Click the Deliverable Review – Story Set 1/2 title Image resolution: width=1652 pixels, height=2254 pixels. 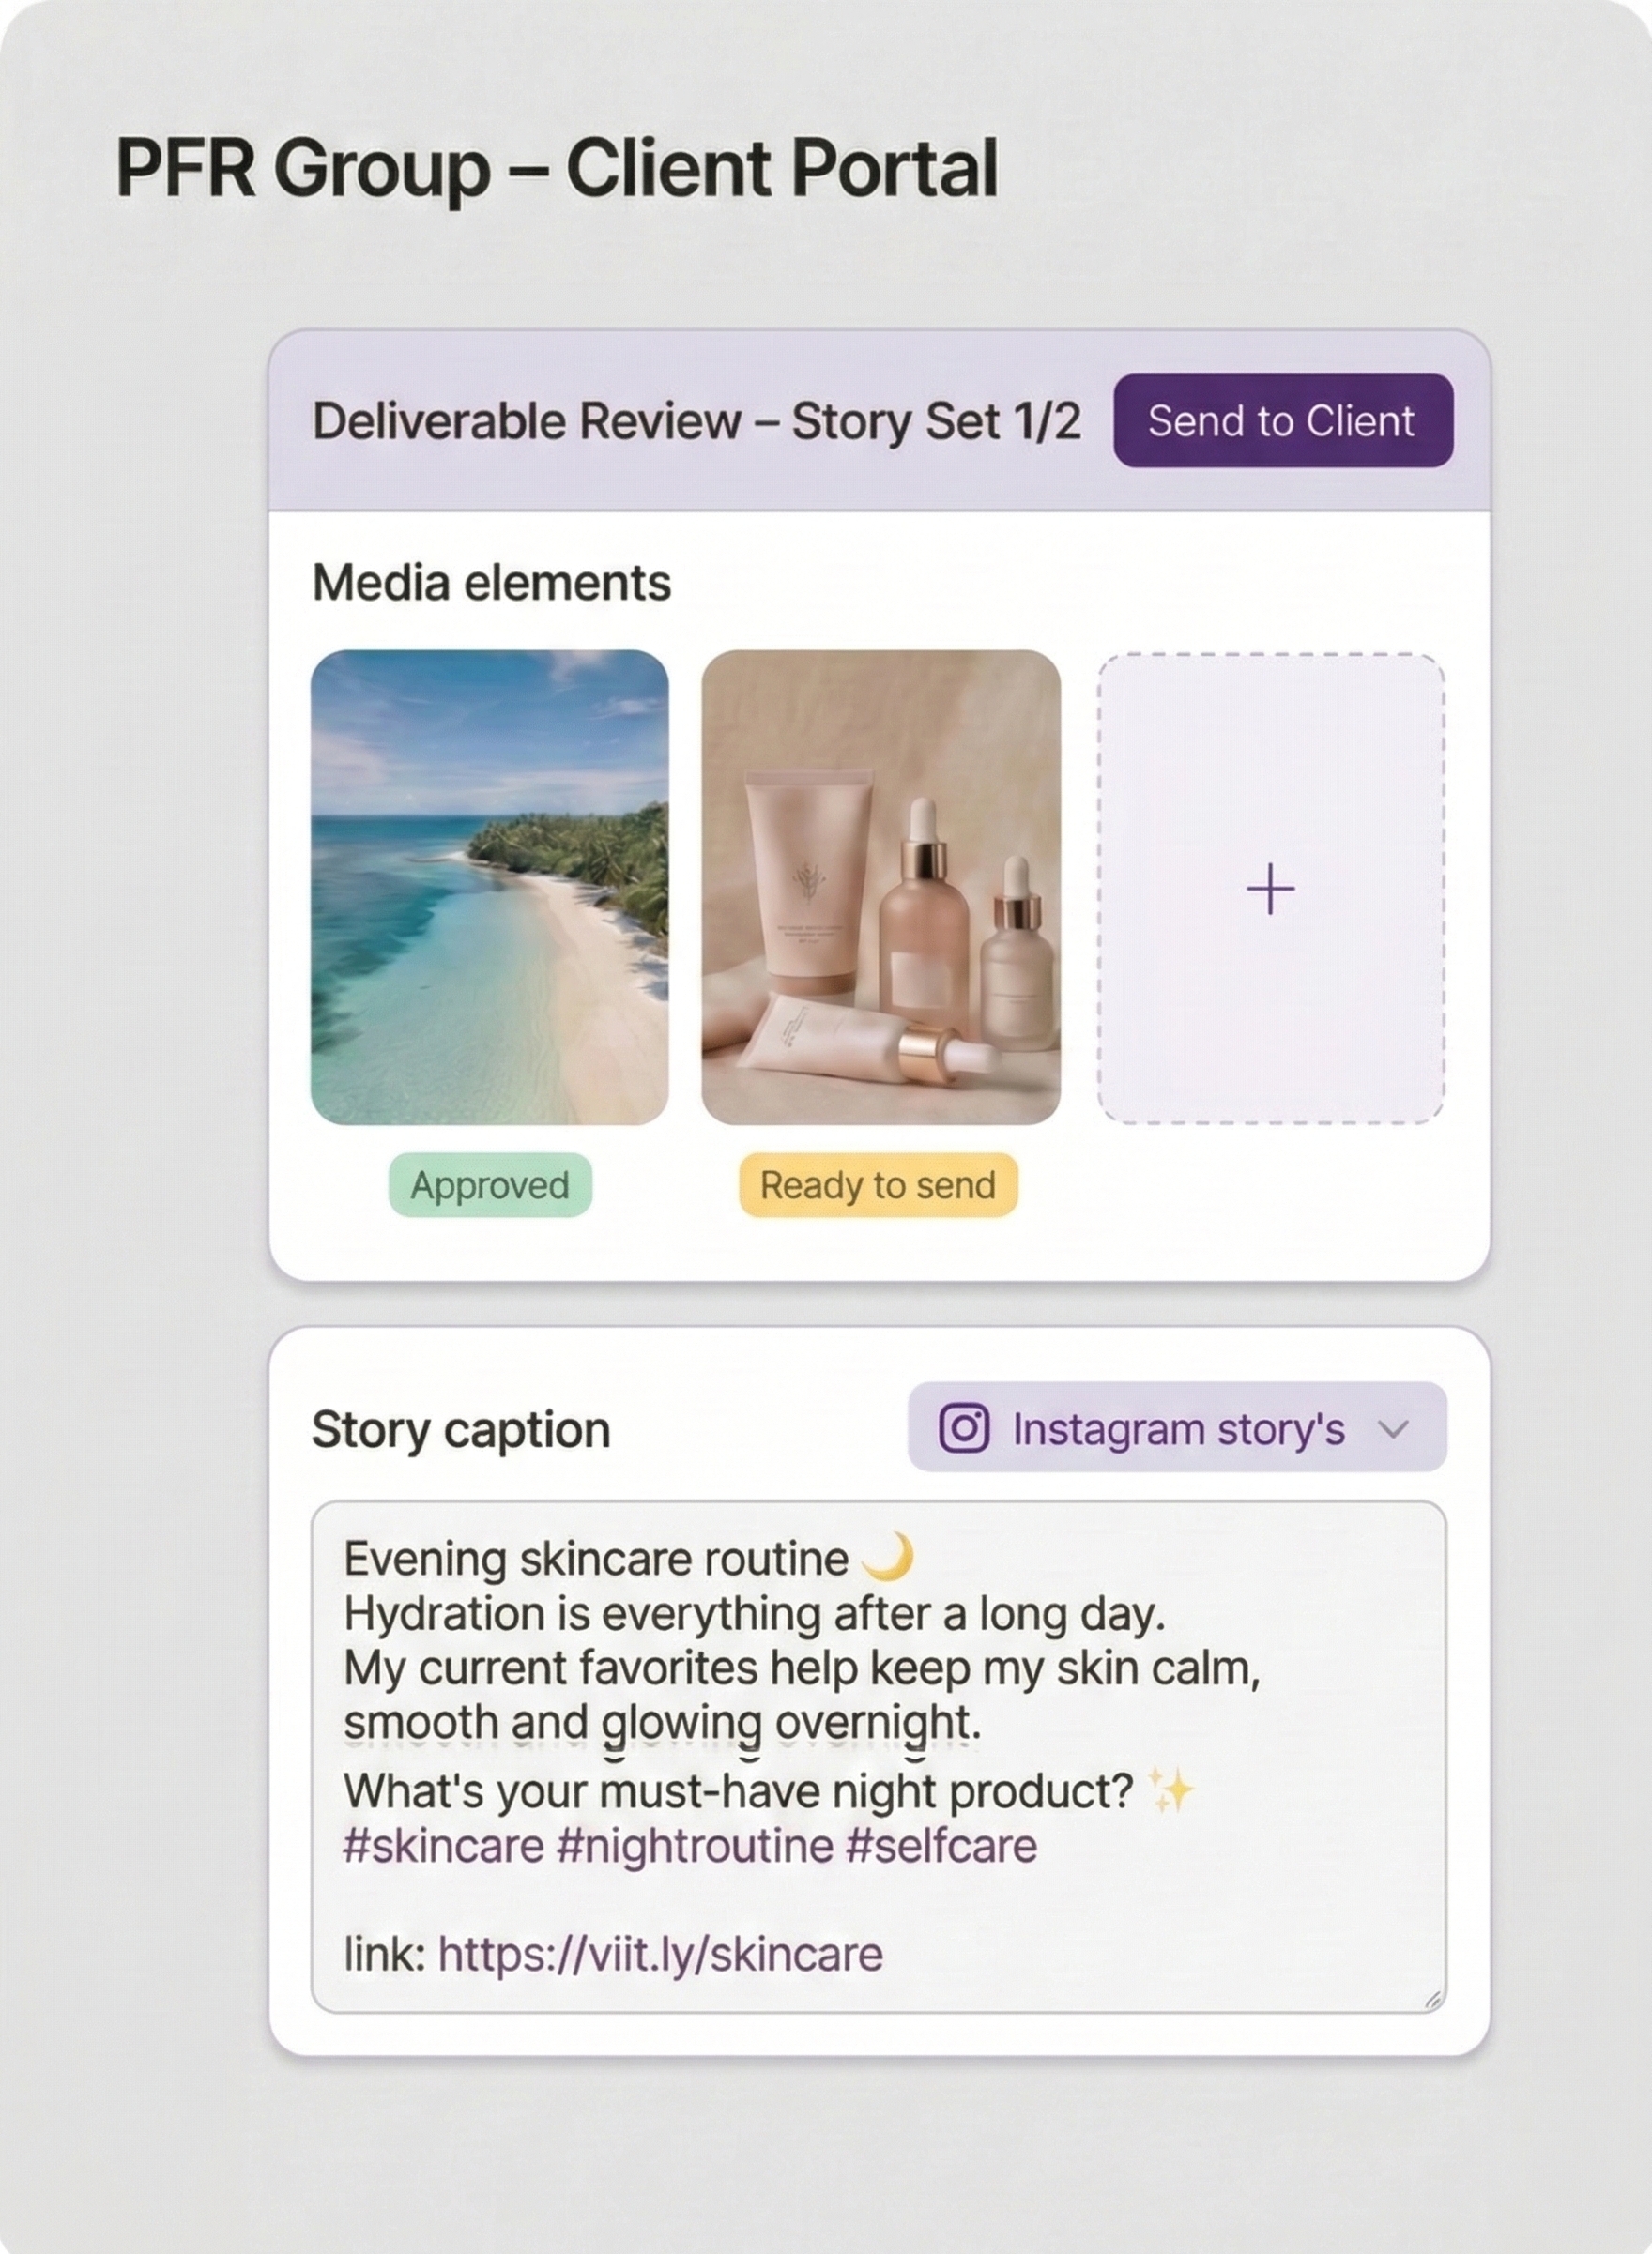pos(696,420)
